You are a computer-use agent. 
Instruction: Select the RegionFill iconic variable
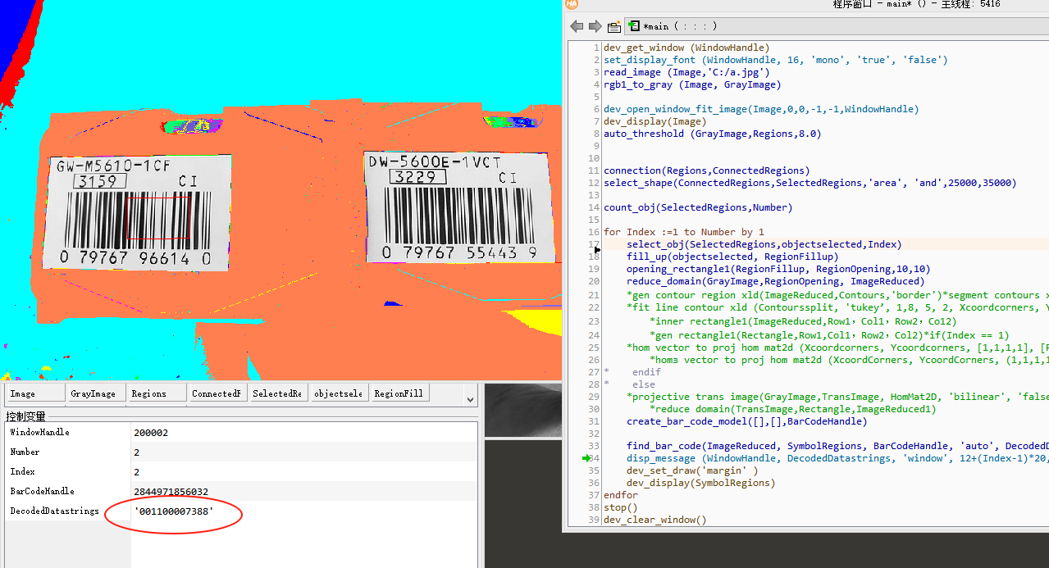pos(399,393)
